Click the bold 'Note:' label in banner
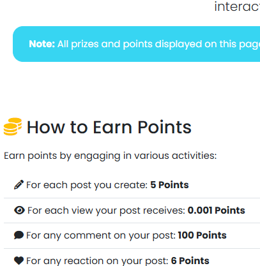Image resolution: width=260 pixels, height=266 pixels. [42, 44]
